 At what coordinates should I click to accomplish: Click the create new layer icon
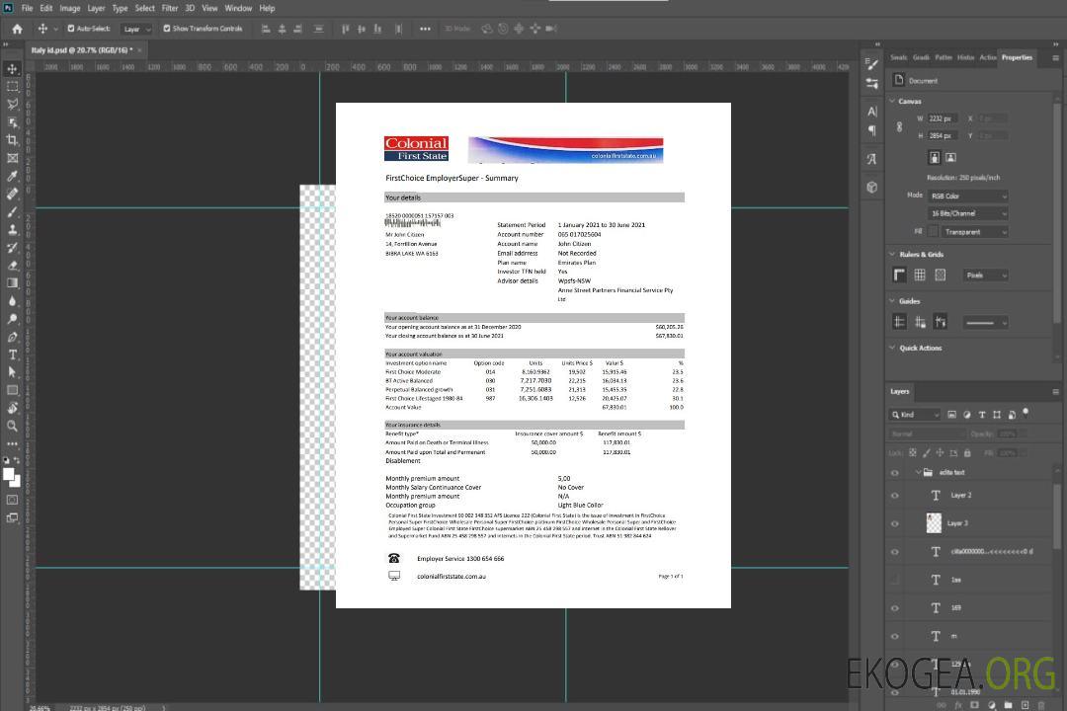coord(1025,705)
